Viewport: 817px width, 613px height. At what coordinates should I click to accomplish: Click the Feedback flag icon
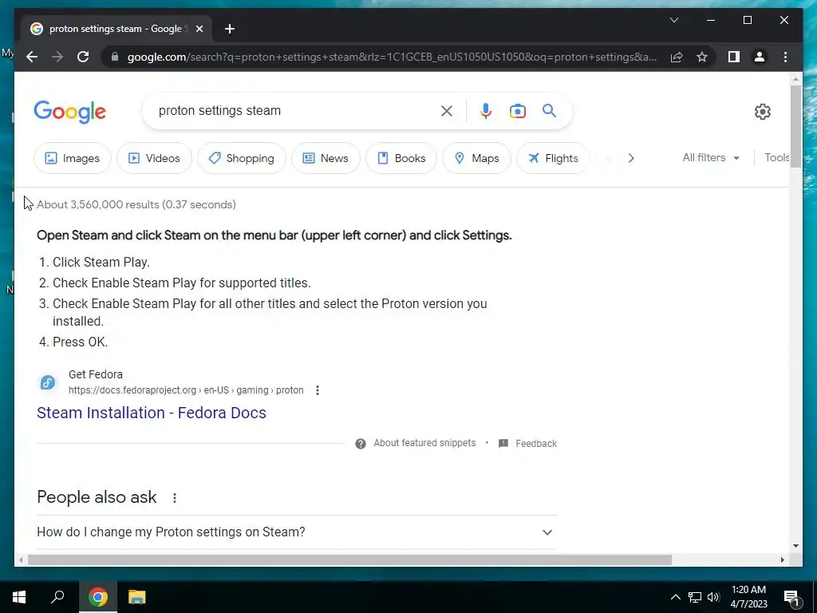[503, 444]
